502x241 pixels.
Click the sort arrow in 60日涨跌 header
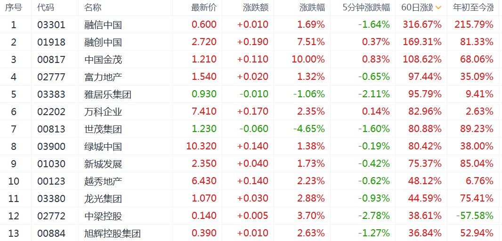[438, 8]
